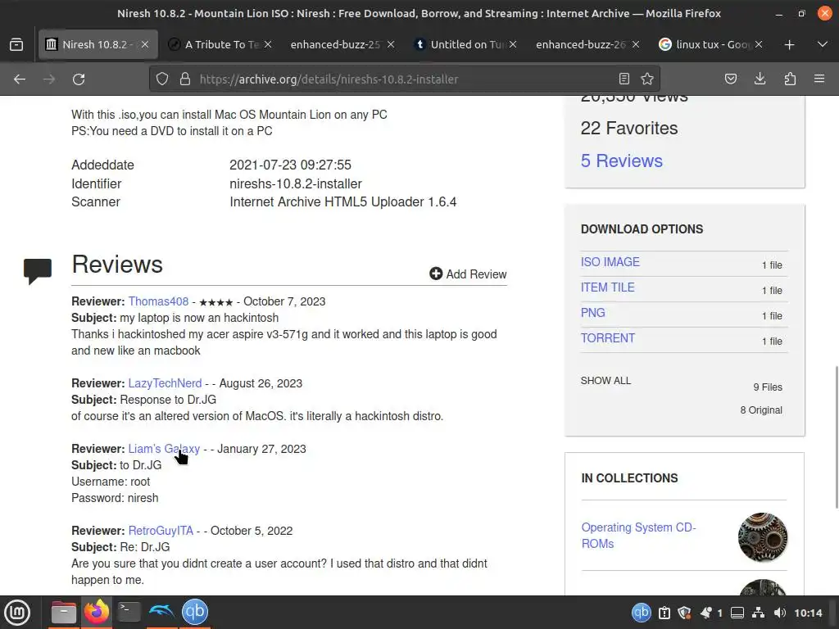Open the 5 Reviews link

[622, 161]
